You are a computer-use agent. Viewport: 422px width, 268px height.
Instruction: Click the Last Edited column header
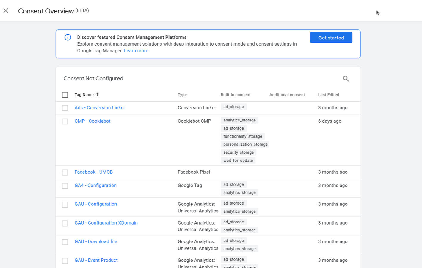point(329,95)
